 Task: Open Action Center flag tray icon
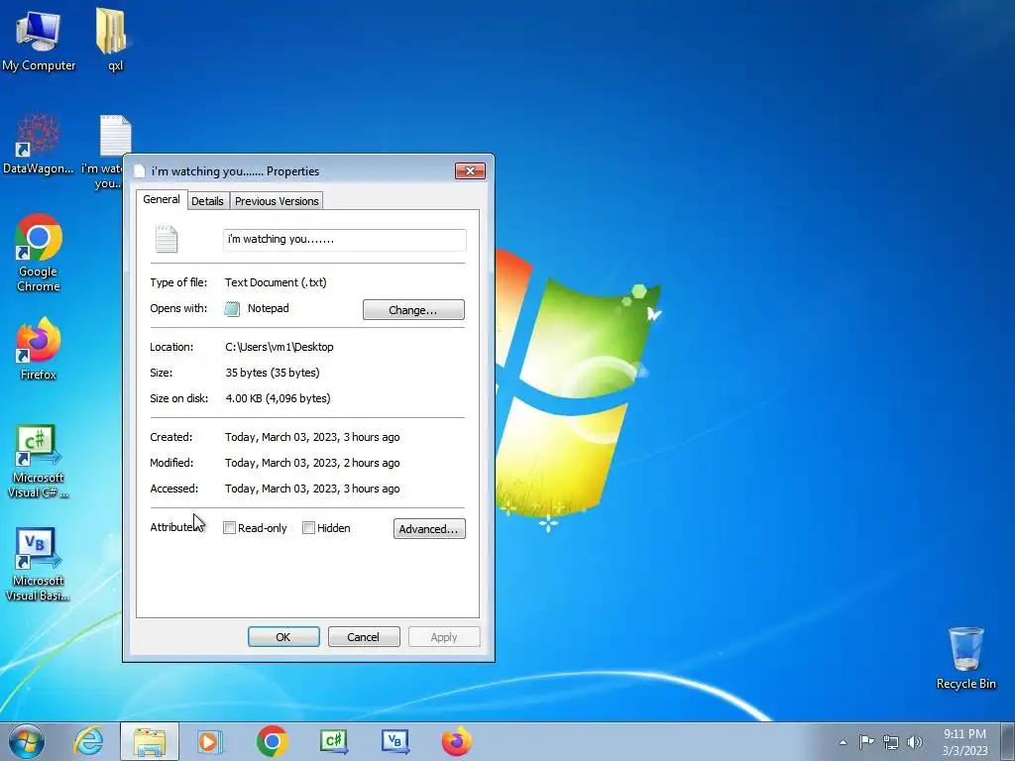pyautogui.click(x=866, y=741)
